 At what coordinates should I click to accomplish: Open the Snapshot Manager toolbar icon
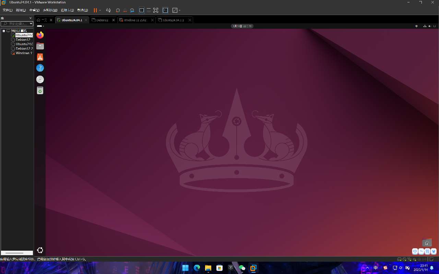[132, 11]
